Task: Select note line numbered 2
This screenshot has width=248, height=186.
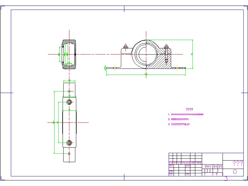Action: point(178,119)
